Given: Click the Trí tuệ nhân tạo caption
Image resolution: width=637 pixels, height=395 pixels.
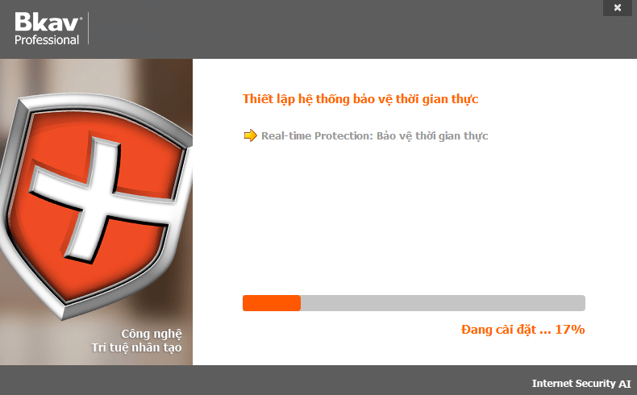Looking at the screenshot, I should (x=136, y=347).
